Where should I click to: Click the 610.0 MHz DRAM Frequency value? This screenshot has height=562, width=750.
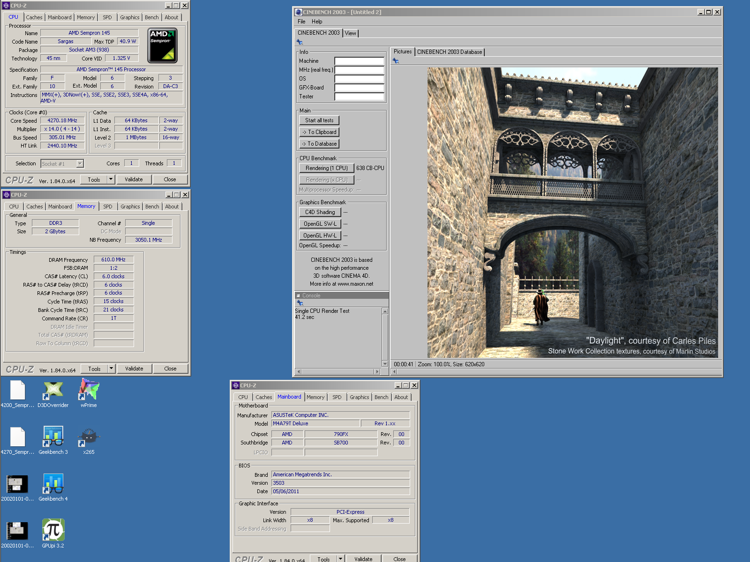pos(113,259)
